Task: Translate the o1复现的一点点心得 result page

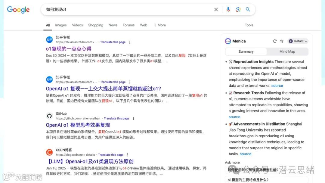Action: point(113,42)
